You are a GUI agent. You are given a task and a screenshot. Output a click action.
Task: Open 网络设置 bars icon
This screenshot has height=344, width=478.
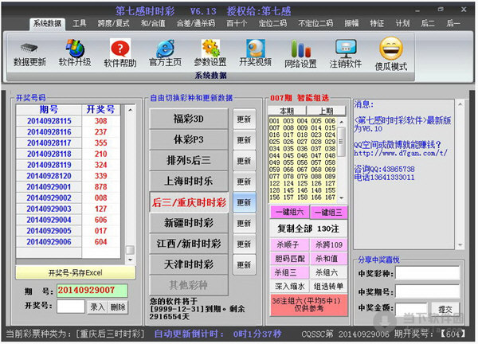click(x=300, y=54)
